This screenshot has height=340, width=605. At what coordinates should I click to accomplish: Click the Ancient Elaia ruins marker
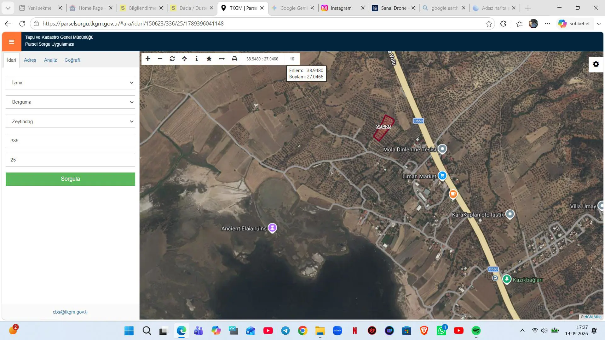(x=272, y=228)
